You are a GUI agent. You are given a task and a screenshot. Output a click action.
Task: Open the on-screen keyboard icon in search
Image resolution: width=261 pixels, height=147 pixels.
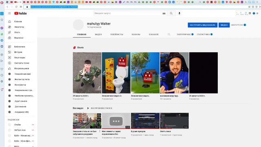click(x=164, y=13)
